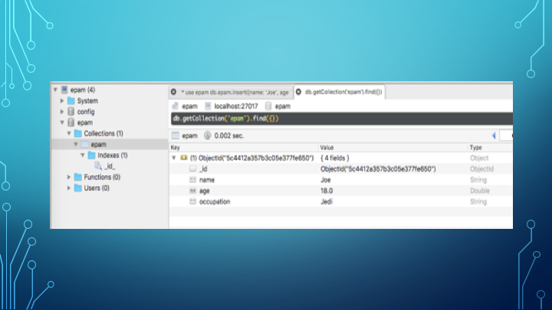
Task: Select the Collections (1) tree item
Action: click(103, 133)
